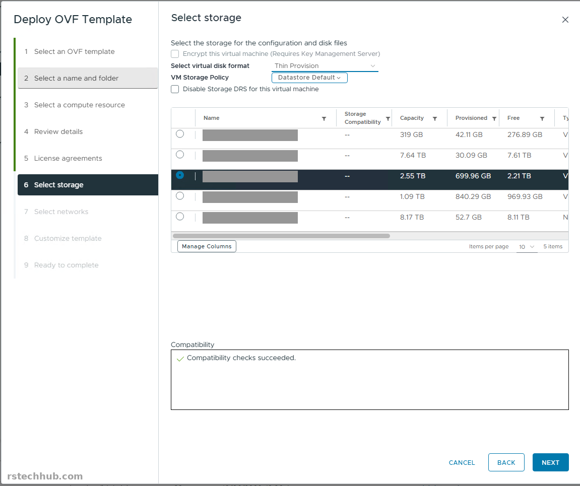The image size is (580, 486).
Task: Select the 8.17 TB datastore radio button
Action: pyautogui.click(x=180, y=217)
